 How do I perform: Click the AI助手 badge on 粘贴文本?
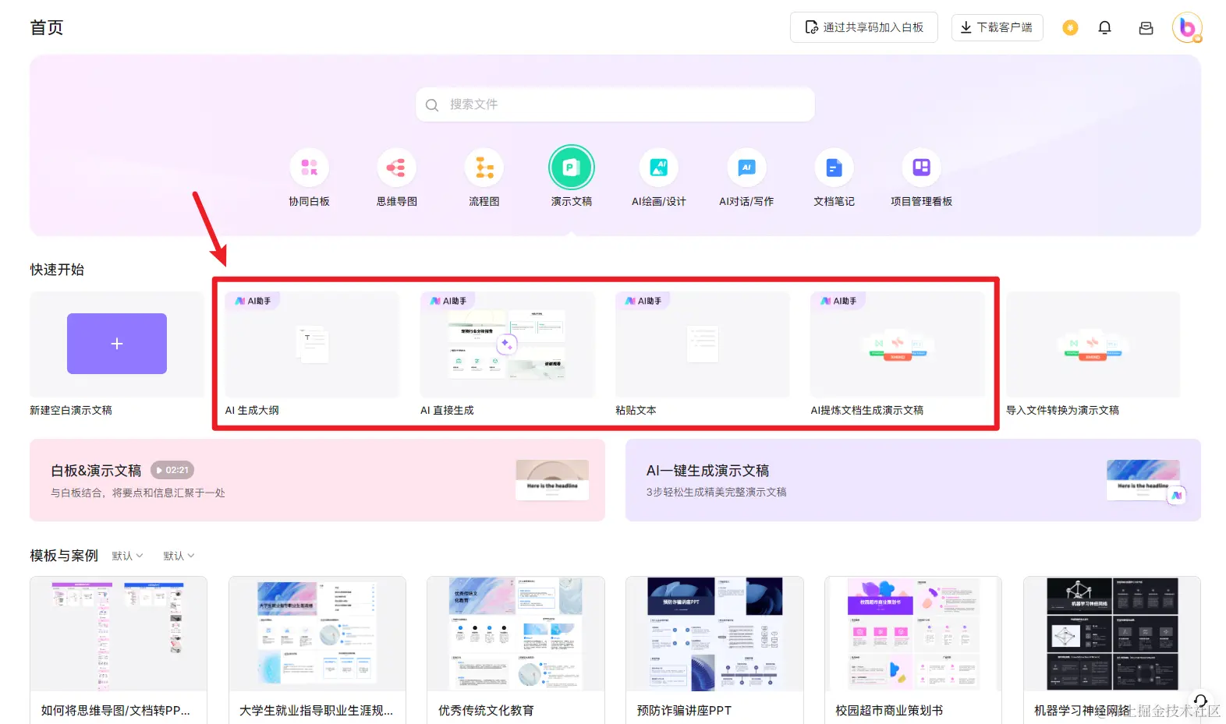point(643,301)
